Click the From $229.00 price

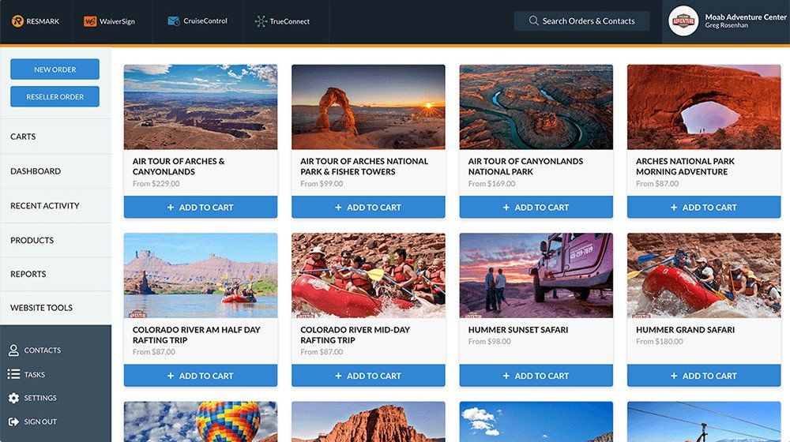tap(156, 184)
